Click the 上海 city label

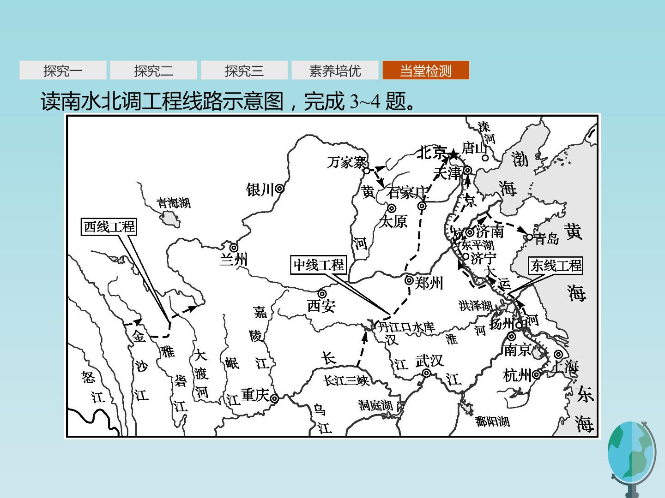(565, 367)
